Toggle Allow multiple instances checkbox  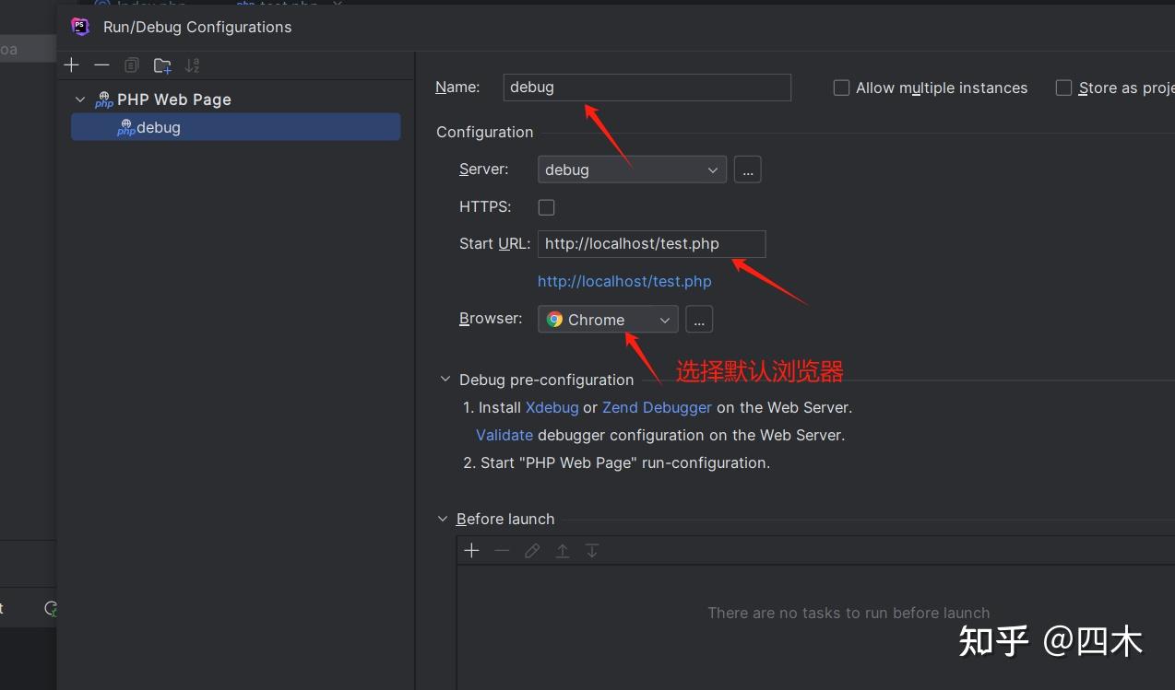point(841,88)
